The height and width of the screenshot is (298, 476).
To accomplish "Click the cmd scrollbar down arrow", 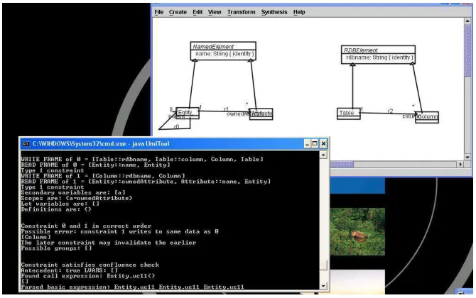I will point(323,285).
